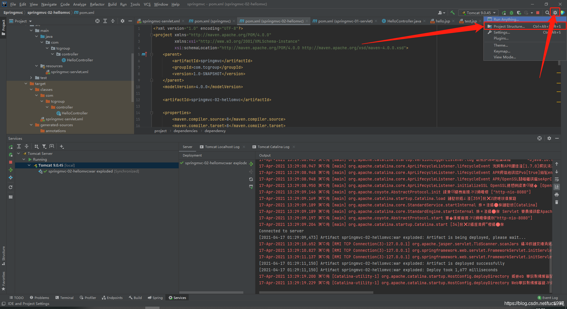The height and width of the screenshot is (309, 567).
Task: Clear console output with trash icon
Action: coord(557,202)
